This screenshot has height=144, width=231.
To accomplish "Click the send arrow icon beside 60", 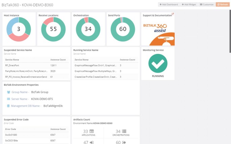I will (x=124, y=142).
